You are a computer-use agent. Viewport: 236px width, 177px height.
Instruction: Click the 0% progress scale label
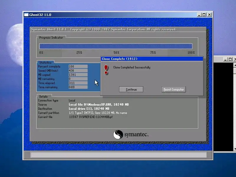41,53
